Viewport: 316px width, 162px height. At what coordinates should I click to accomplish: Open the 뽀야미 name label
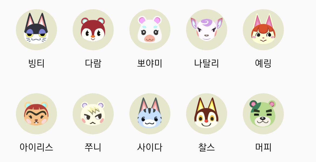point(150,63)
